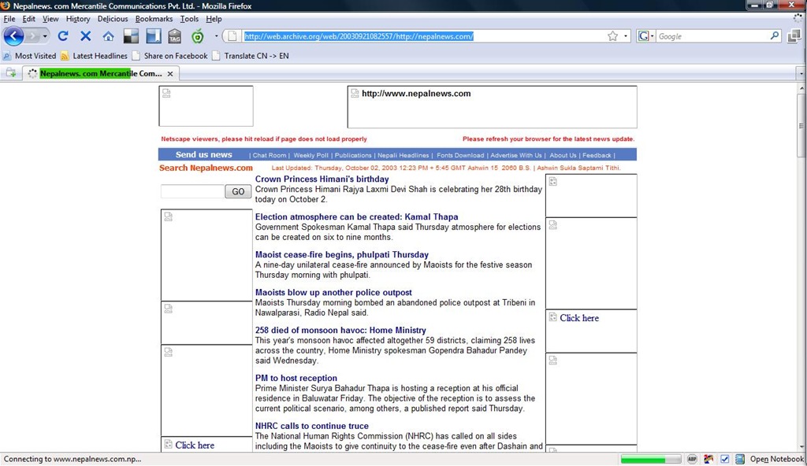Focus the Google search box
Viewport: 807px width, 466px height.
(712, 36)
